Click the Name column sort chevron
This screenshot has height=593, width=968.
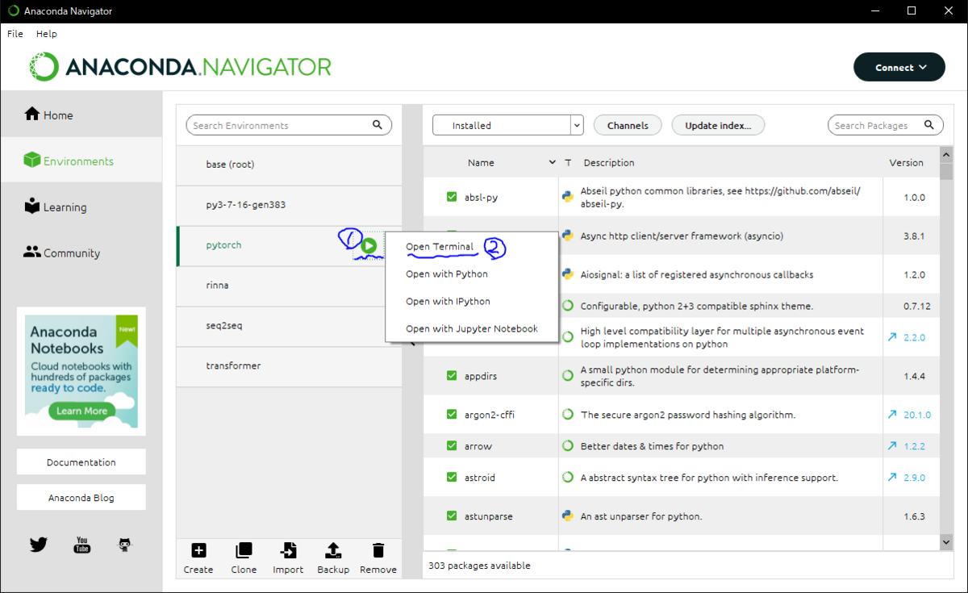click(553, 162)
